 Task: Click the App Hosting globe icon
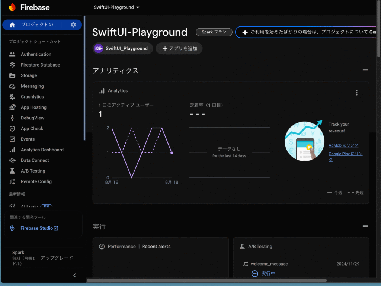(x=12, y=107)
